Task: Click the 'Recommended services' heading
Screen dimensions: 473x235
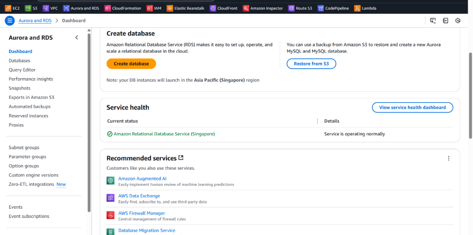Action: (142, 158)
